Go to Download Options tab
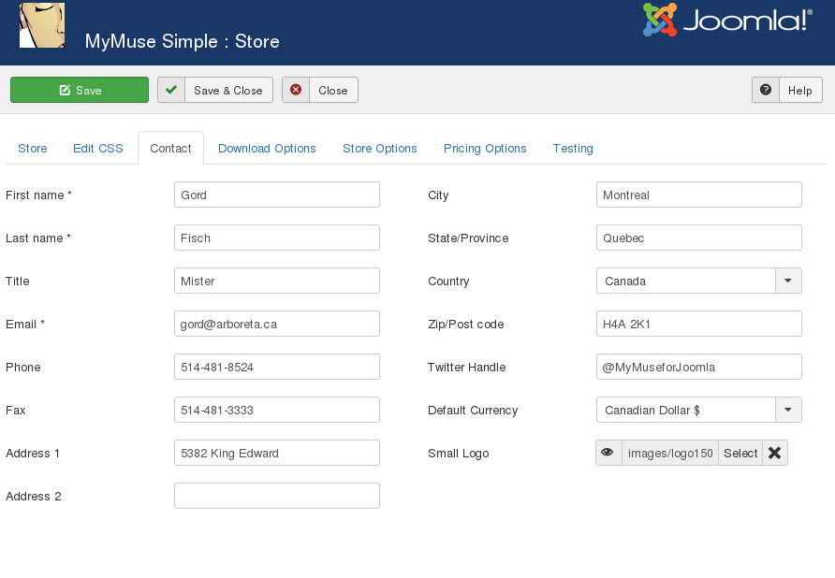Image resolution: width=835 pixels, height=578 pixels. [267, 148]
